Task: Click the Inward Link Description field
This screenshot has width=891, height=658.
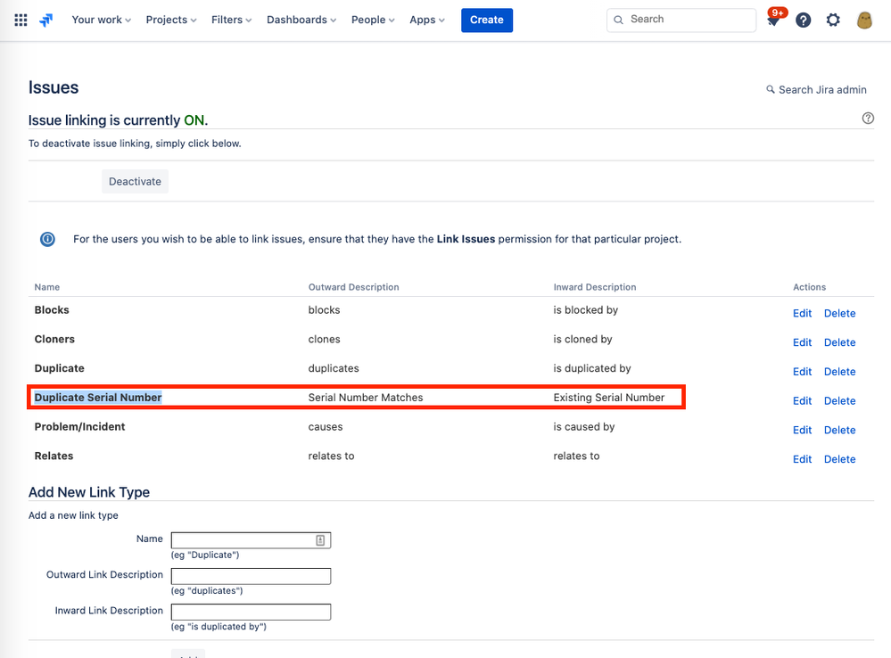Action: click(x=251, y=612)
